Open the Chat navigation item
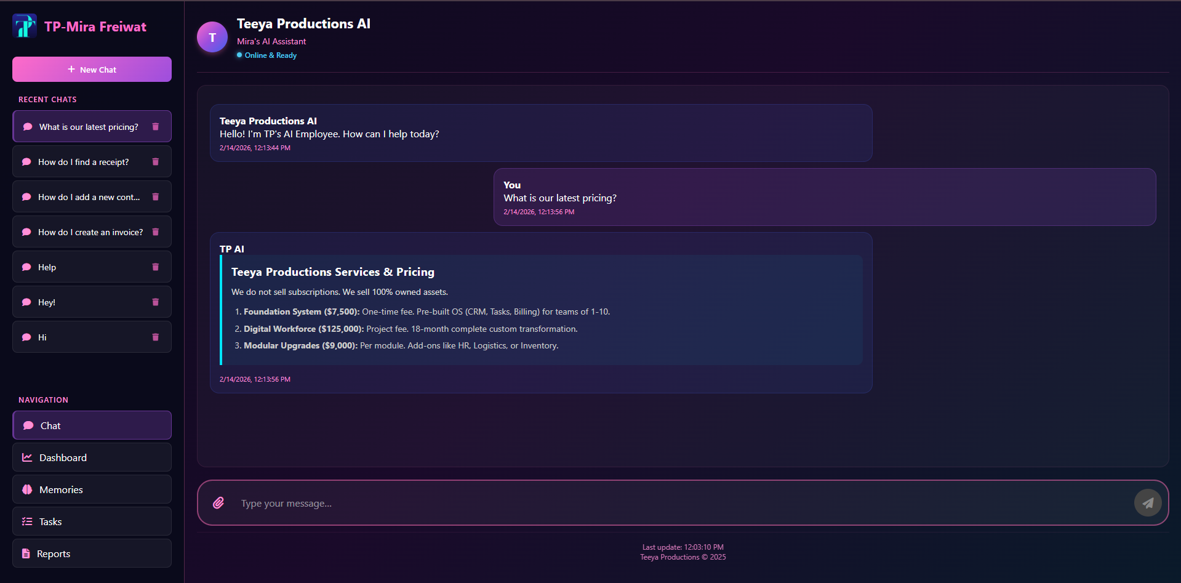The width and height of the screenshot is (1181, 583). pyautogui.click(x=91, y=425)
